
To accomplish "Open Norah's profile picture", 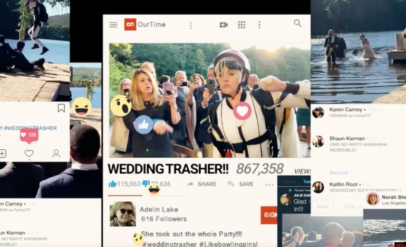I will 373,199.
